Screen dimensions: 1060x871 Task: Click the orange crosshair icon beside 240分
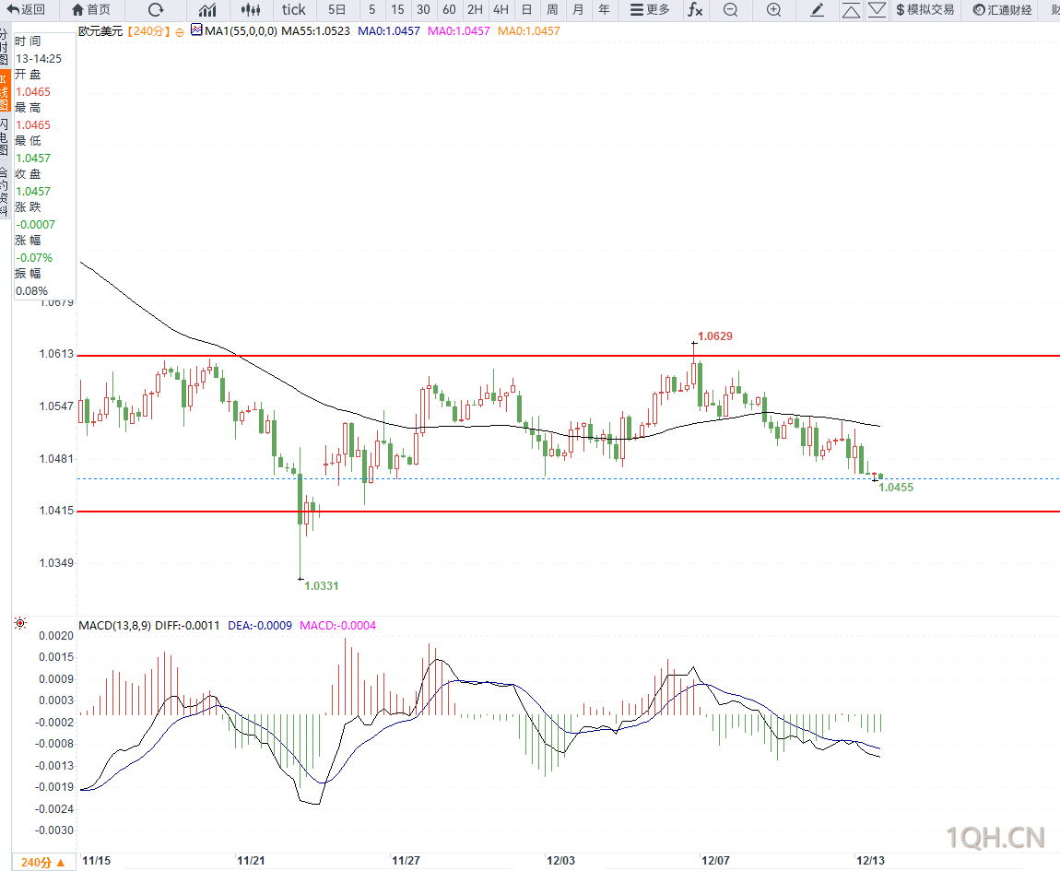tap(179, 32)
